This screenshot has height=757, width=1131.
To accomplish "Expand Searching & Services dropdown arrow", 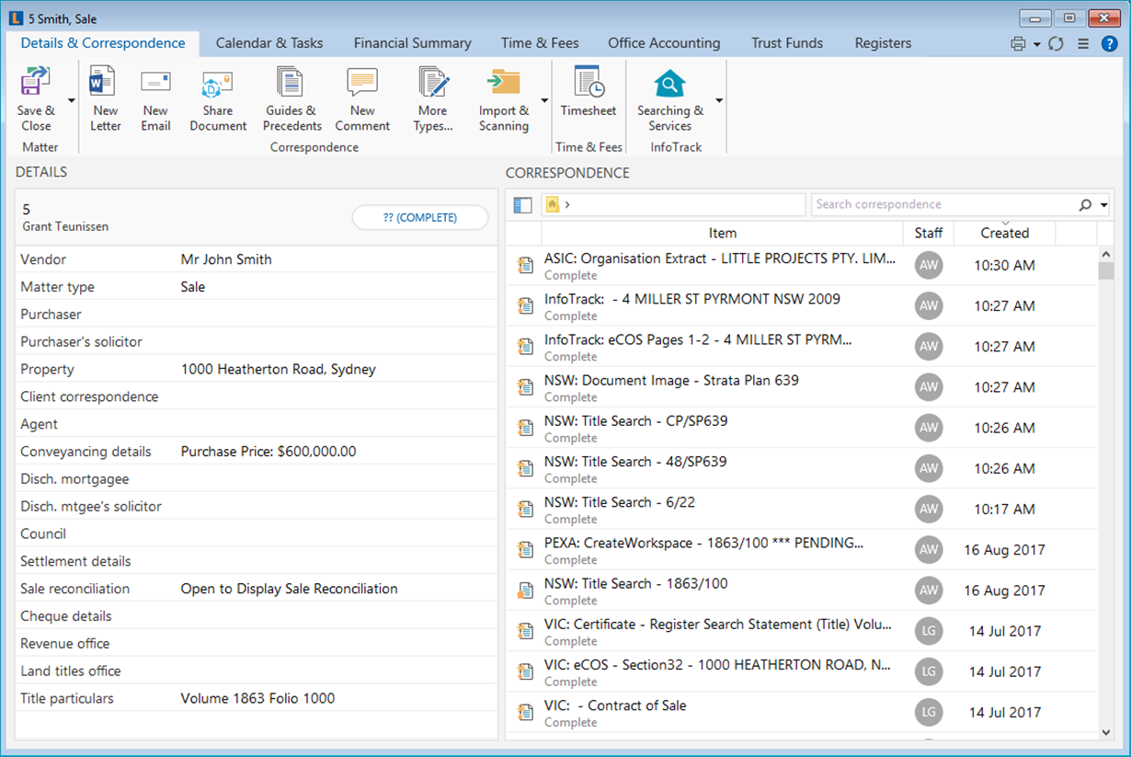I will click(719, 100).
